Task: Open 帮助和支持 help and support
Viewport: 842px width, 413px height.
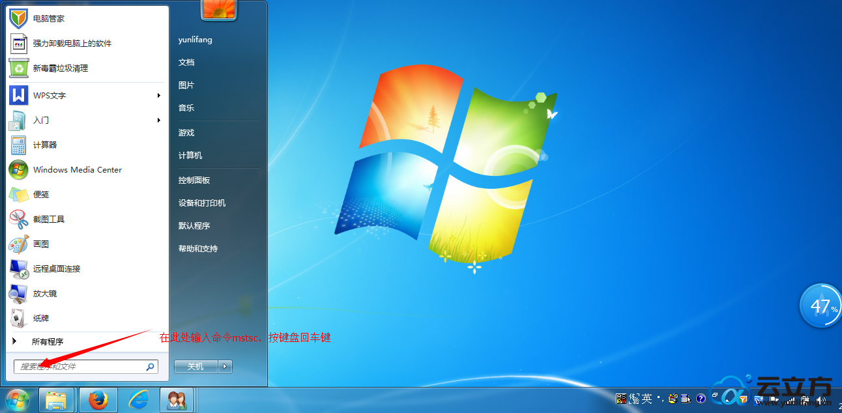Action: (x=198, y=248)
